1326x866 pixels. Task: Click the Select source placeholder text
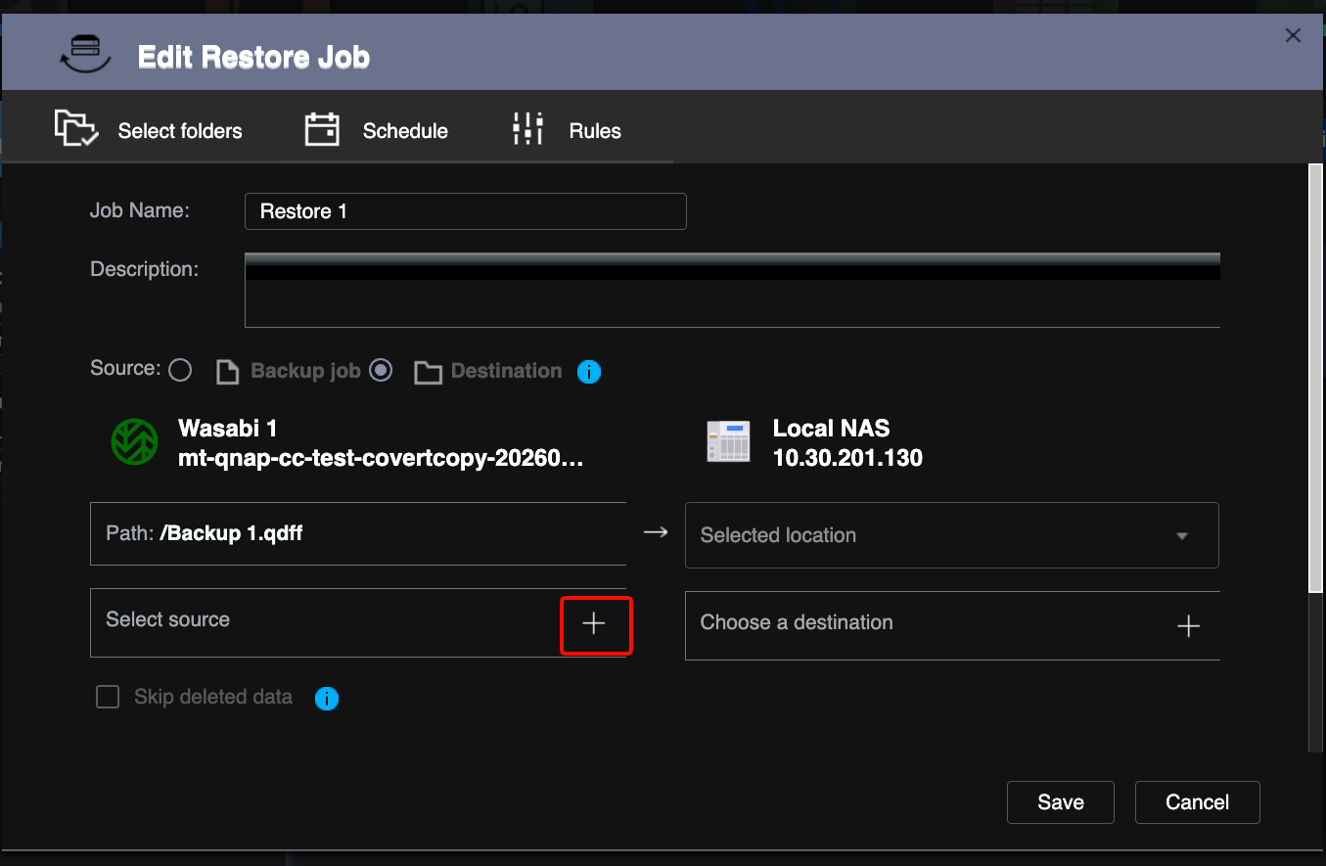pyautogui.click(x=168, y=619)
